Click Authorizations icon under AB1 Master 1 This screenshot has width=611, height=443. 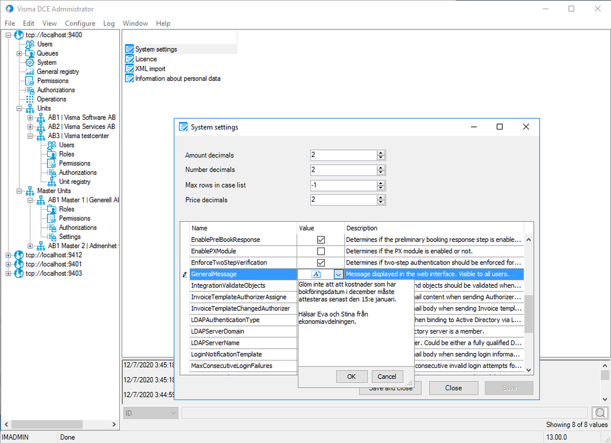[52, 228]
